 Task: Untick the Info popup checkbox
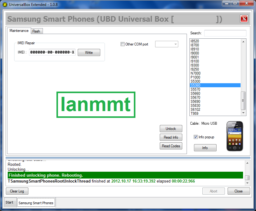[x=196, y=137]
